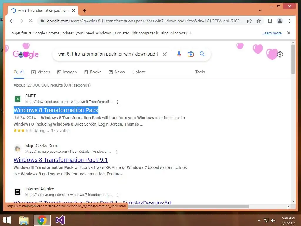Image resolution: width=301 pixels, height=226 pixels.
Task: Start voice search with microphone icon
Action: (179, 54)
